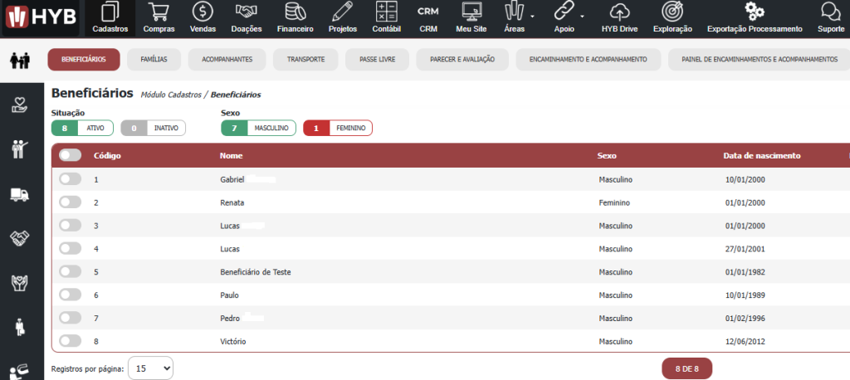Switch to the Famílias tab
This screenshot has width=850, height=380.
coord(154,60)
